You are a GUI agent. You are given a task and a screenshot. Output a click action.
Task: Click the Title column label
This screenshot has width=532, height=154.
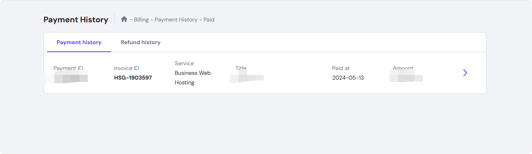coord(241,68)
